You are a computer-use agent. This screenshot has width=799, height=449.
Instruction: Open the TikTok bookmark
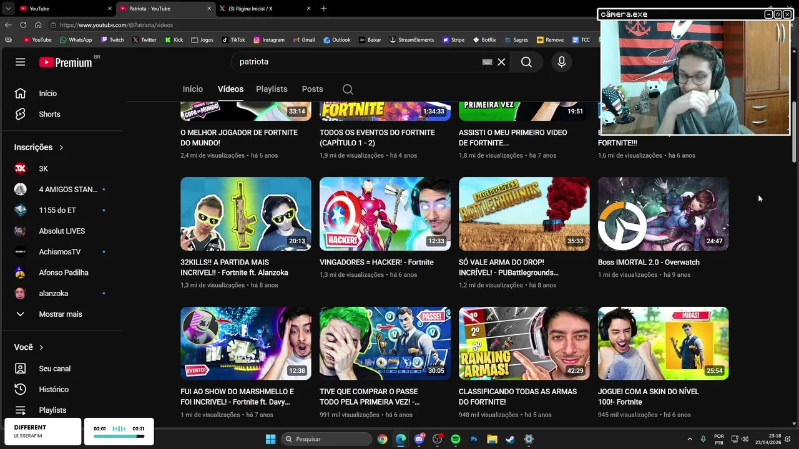[233, 40]
